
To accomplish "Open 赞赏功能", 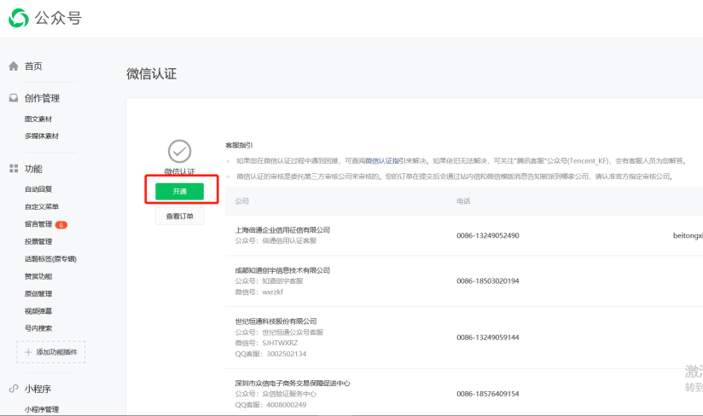I will point(38,276).
